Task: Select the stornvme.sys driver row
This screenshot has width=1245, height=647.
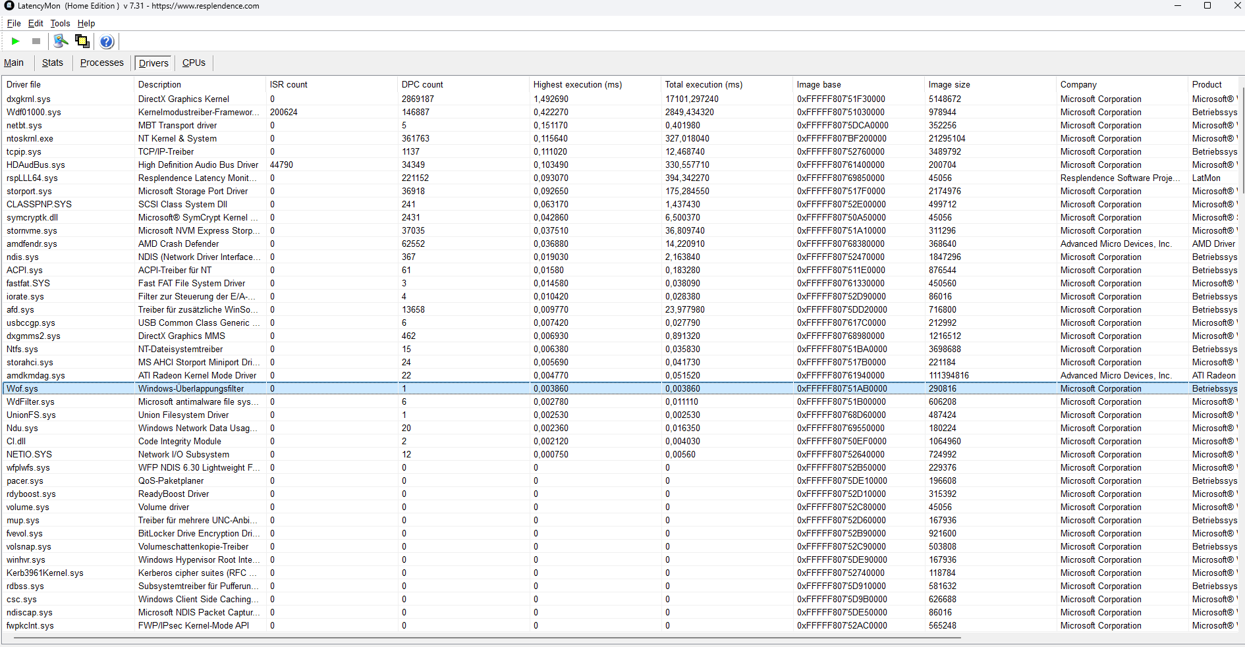Action: coord(621,231)
